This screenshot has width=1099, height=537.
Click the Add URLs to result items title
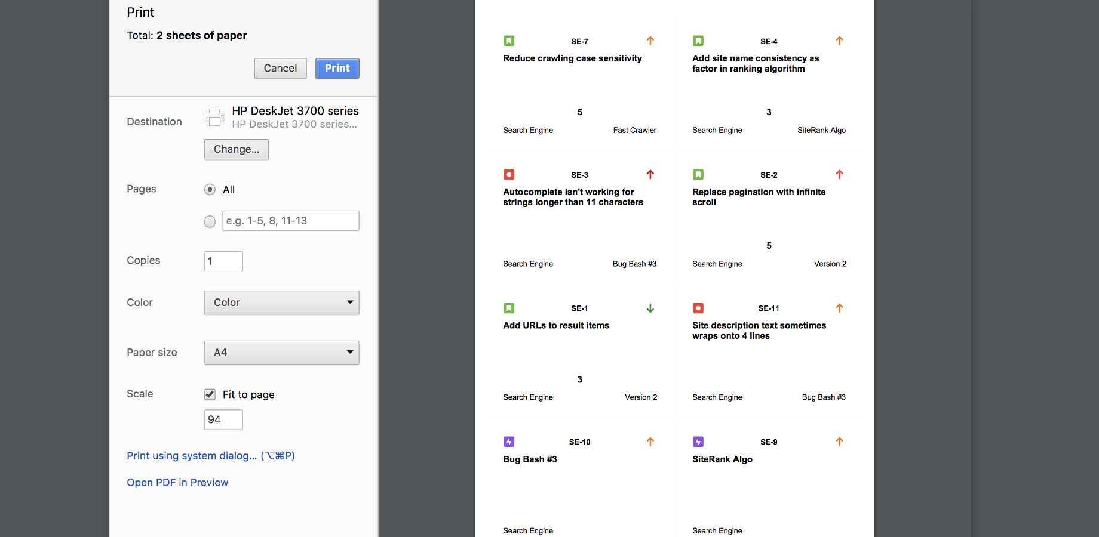556,326
